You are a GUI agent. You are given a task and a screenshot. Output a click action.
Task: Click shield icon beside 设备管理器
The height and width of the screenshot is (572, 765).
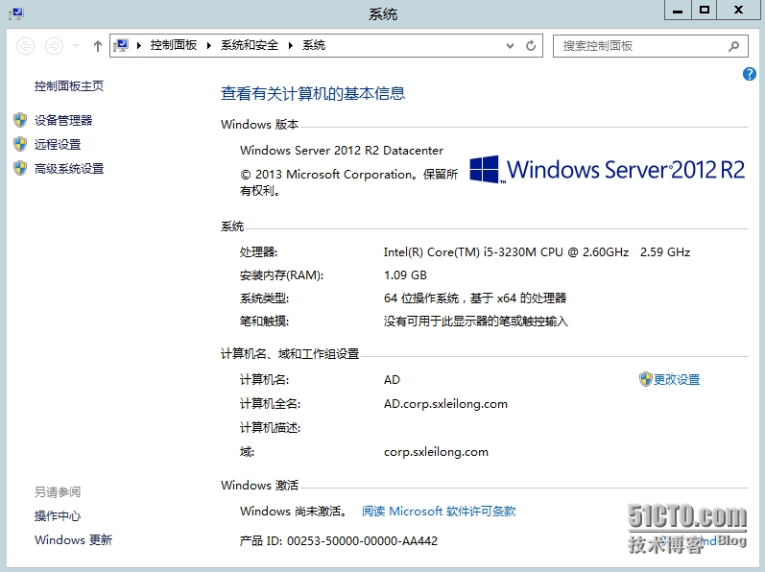tap(20, 120)
